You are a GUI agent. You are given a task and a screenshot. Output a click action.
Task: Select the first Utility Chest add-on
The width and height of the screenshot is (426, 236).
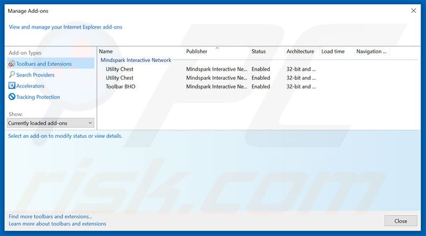point(120,69)
